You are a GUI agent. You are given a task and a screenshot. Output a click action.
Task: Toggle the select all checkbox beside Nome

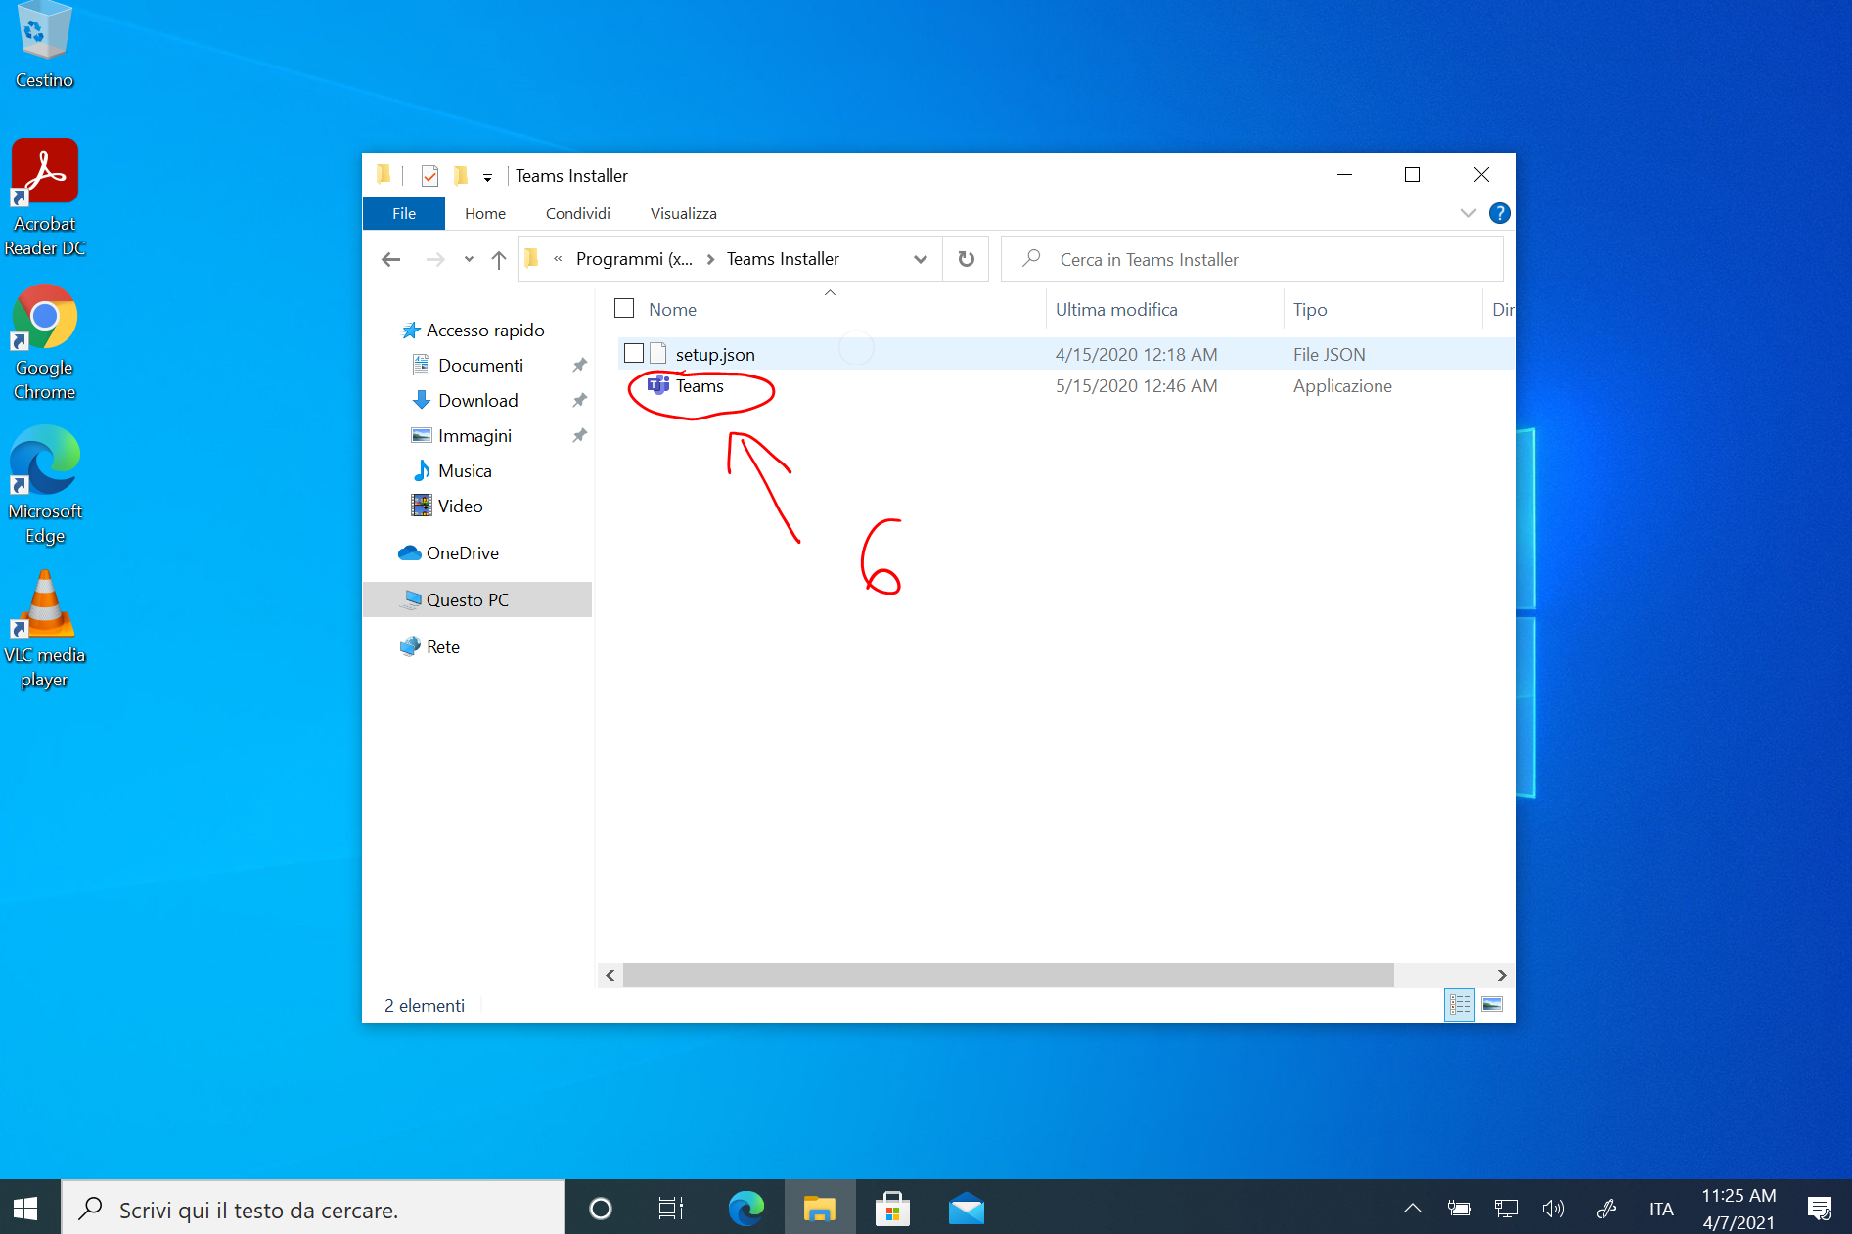[624, 309]
